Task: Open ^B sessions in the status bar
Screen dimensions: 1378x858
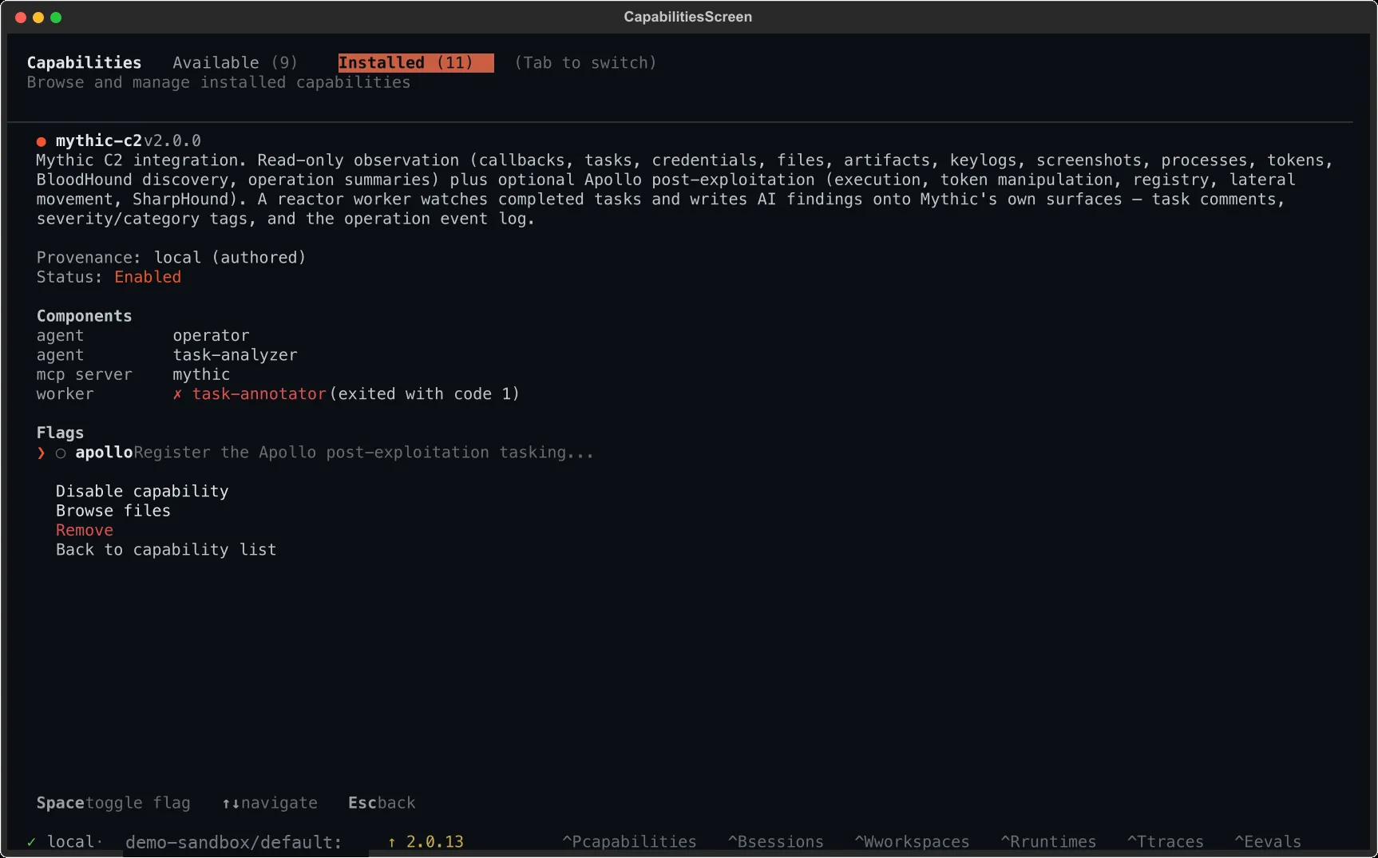Action: click(x=775, y=842)
